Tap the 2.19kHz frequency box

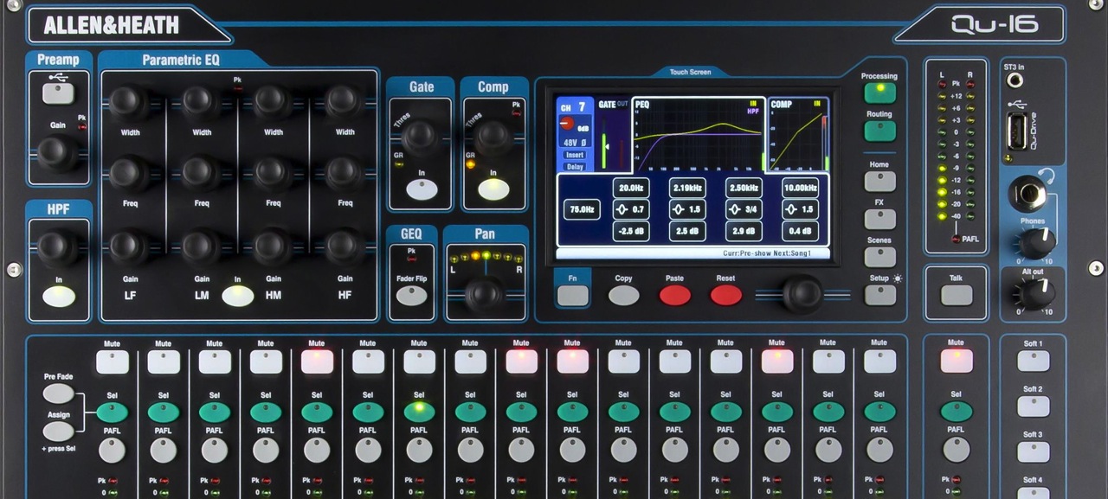coord(687,188)
